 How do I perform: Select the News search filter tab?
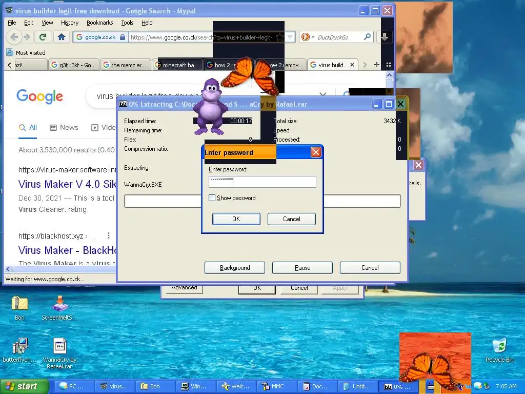(64, 127)
